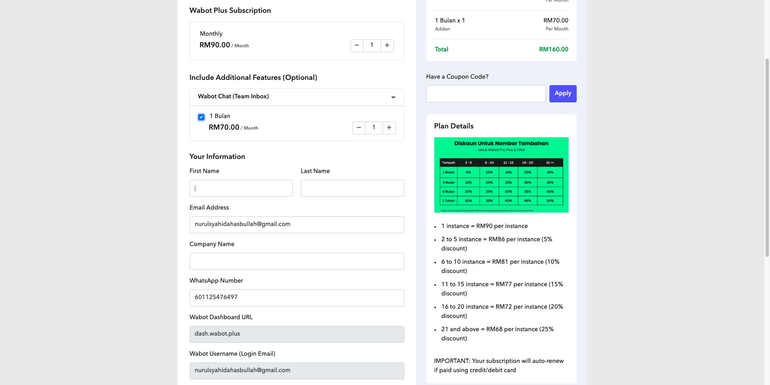Select the '1 Bulan x 1' summary line
The width and height of the screenshot is (770, 385).
450,20
